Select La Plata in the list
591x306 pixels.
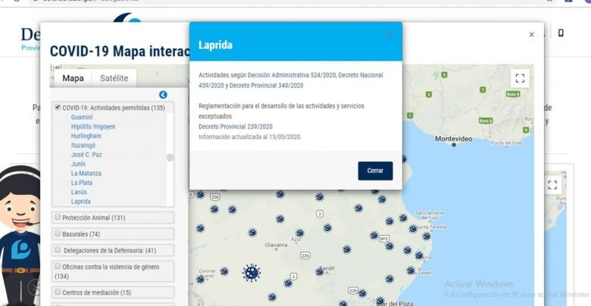(81, 183)
